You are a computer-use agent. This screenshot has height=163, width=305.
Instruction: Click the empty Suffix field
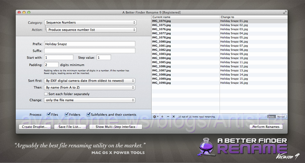point(90,51)
